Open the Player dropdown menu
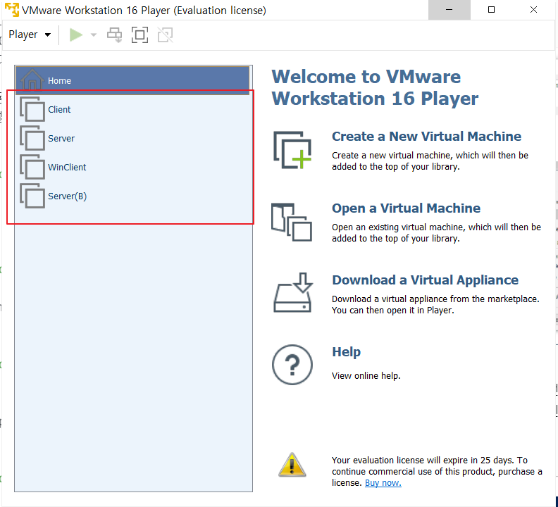This screenshot has width=558, height=507. (30, 35)
